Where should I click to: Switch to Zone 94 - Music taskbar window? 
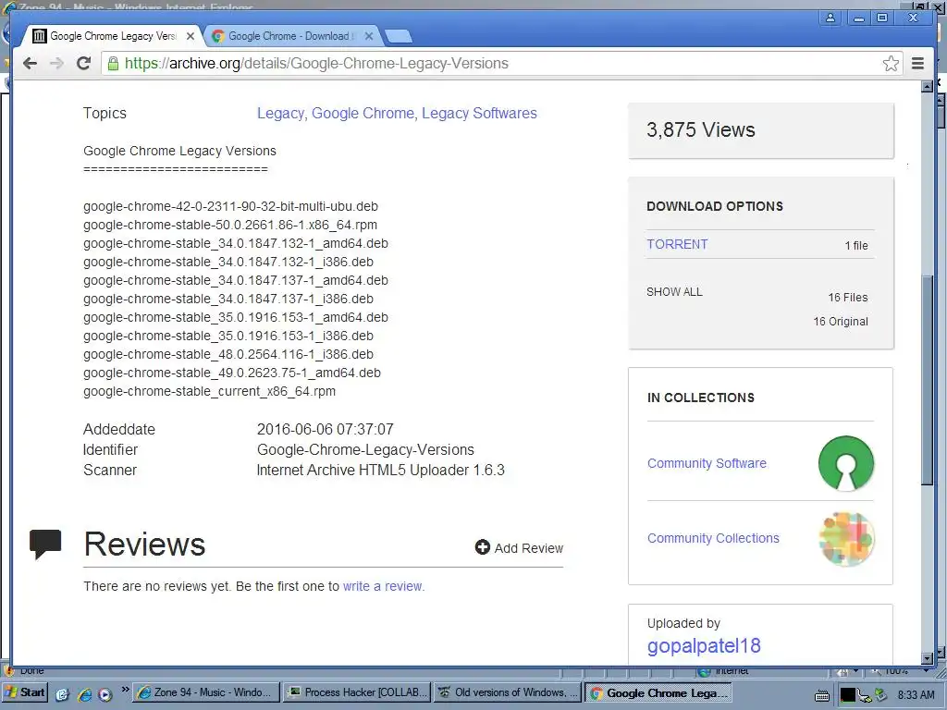click(206, 692)
